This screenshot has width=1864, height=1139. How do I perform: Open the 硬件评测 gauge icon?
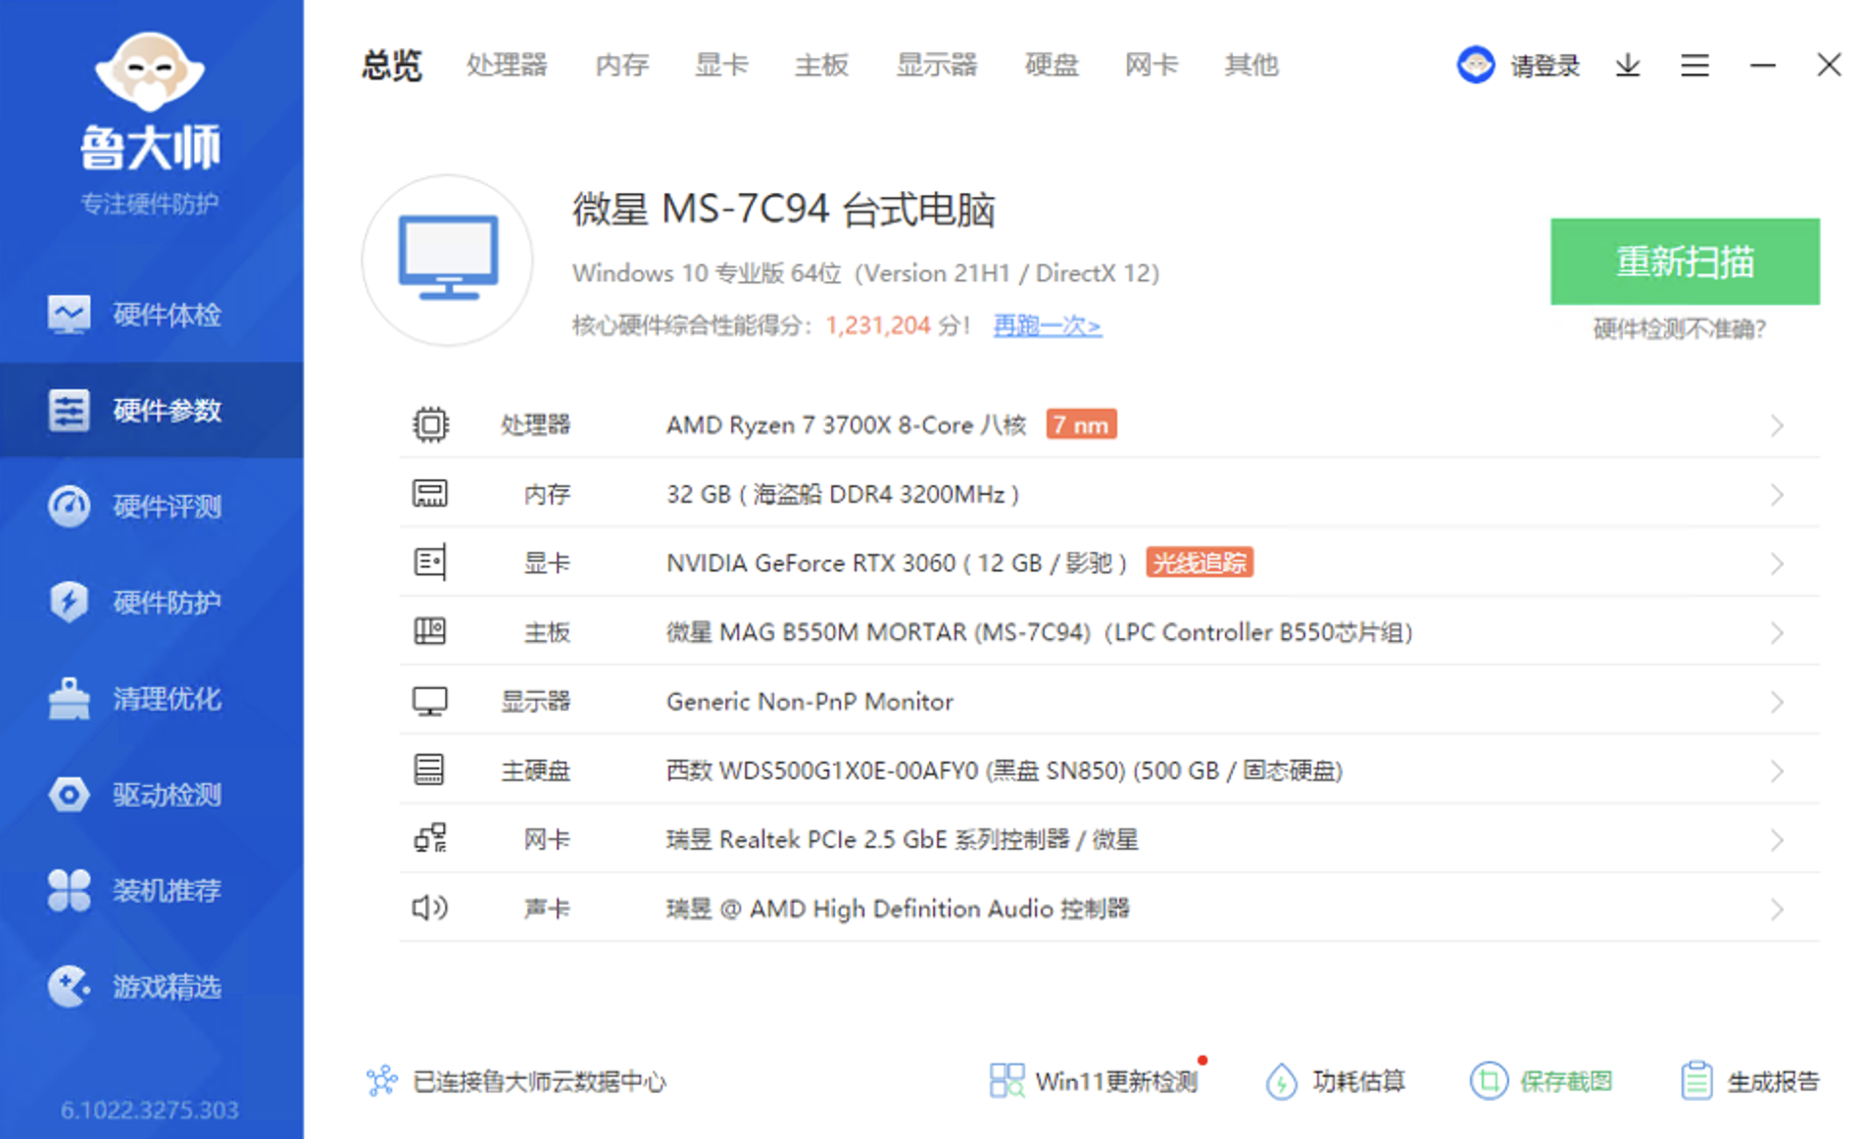(69, 506)
